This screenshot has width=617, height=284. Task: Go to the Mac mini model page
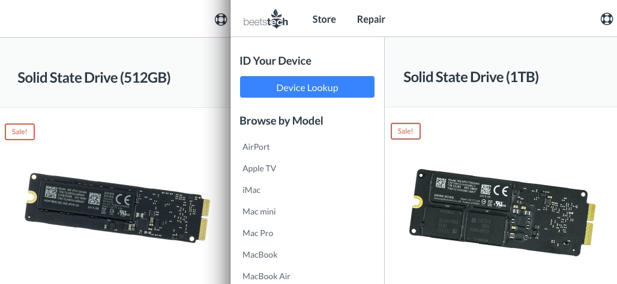pos(259,212)
